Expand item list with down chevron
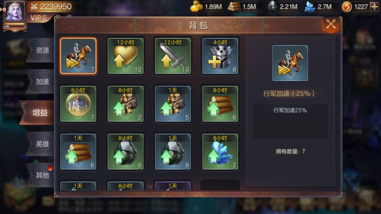381x214 pixels. point(150,186)
